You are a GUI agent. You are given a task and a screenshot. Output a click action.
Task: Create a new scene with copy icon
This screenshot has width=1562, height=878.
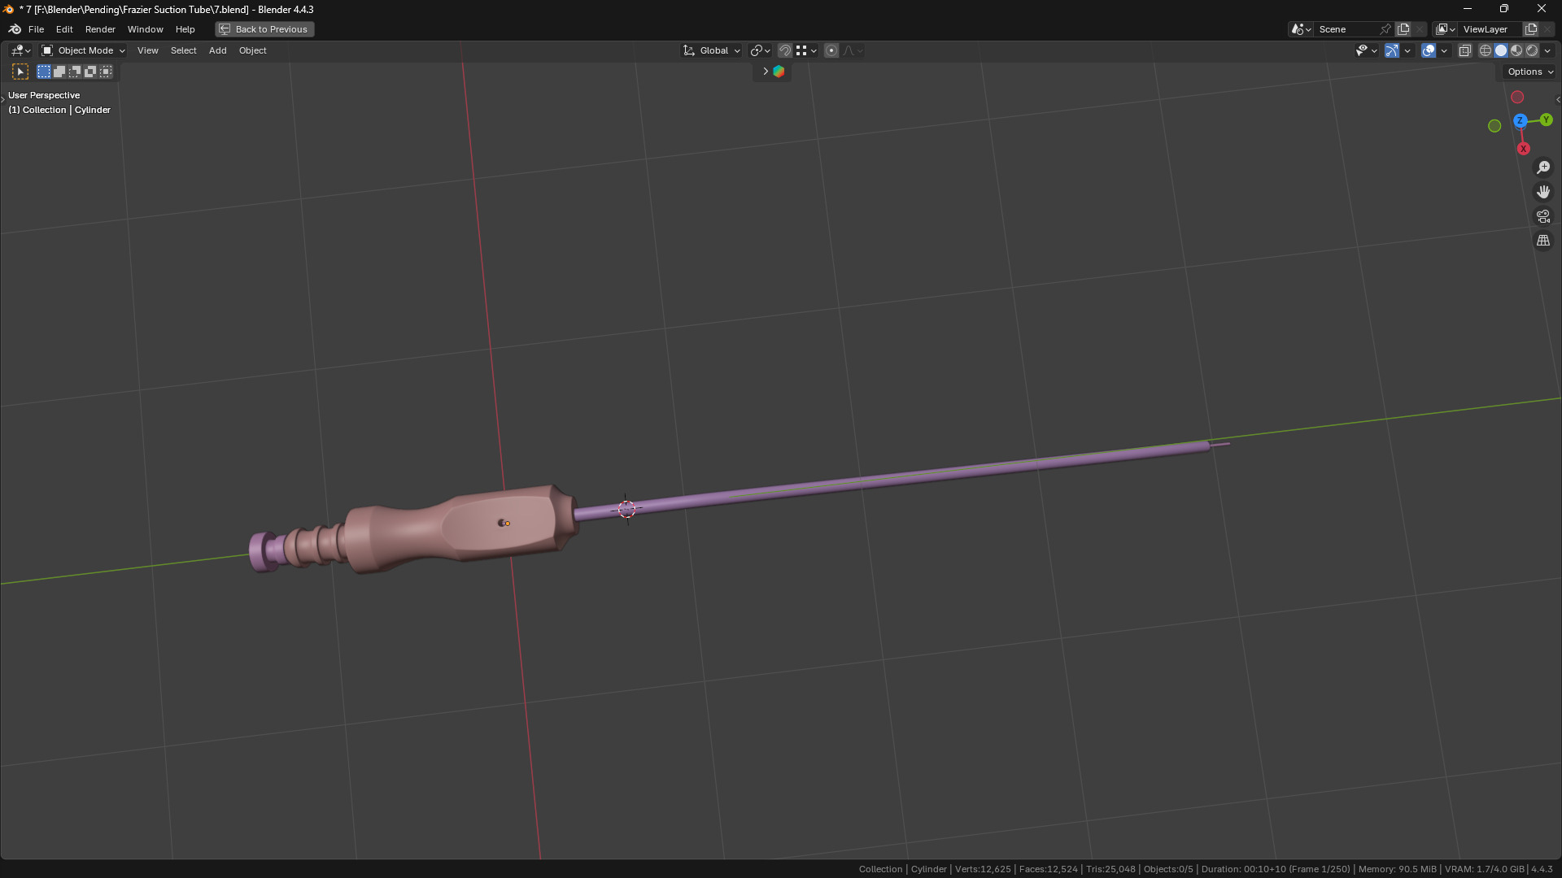point(1403,29)
